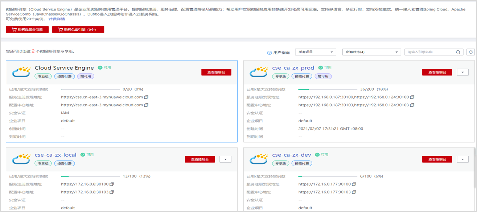Click the search magnifier icon
The height and width of the screenshot is (212, 477).
(458, 52)
